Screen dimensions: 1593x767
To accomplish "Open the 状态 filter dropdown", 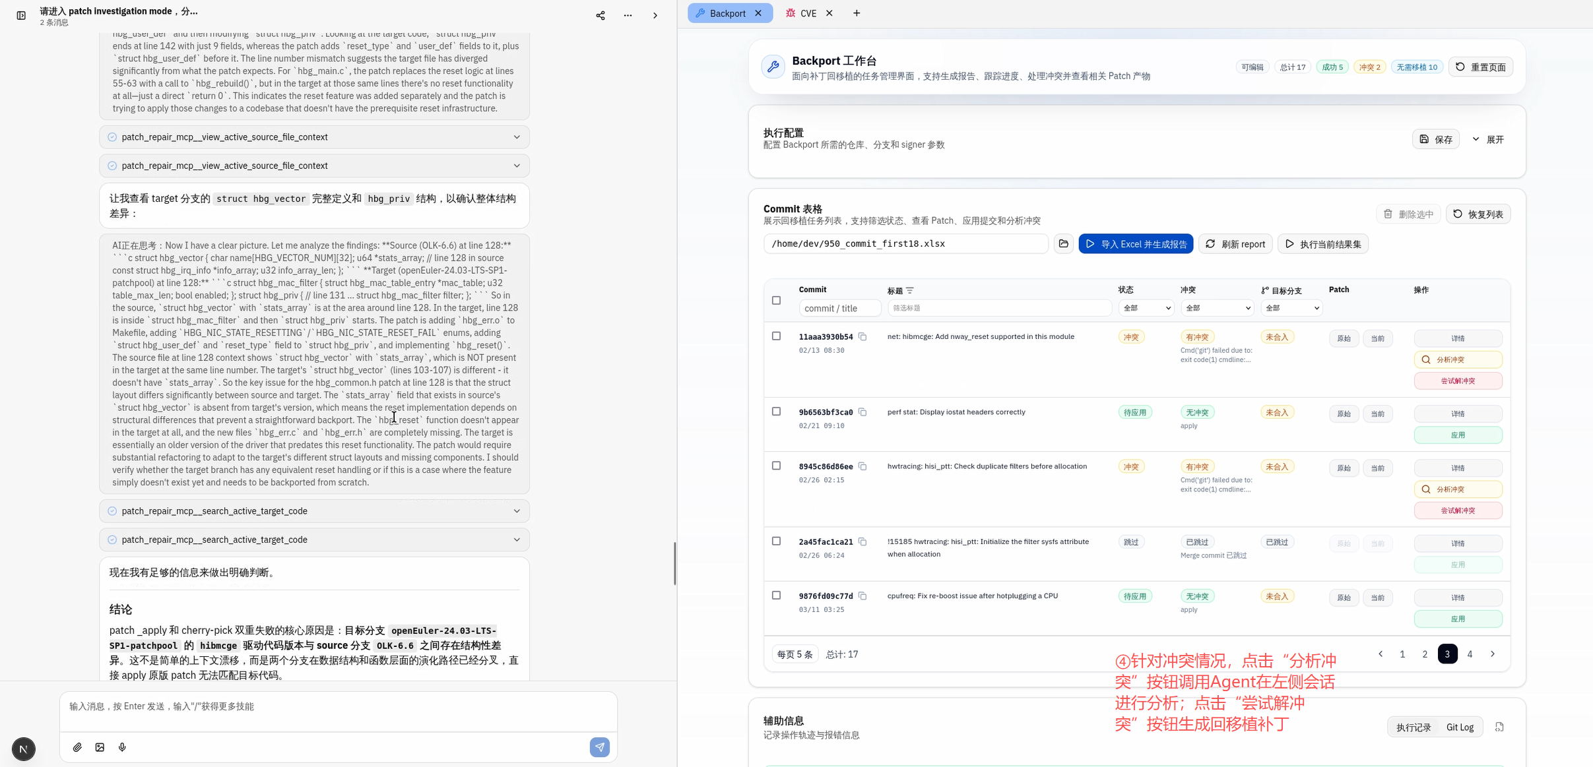I will (x=1146, y=308).
